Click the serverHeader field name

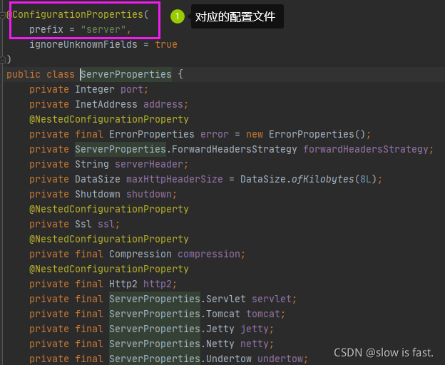pyautogui.click(x=149, y=164)
